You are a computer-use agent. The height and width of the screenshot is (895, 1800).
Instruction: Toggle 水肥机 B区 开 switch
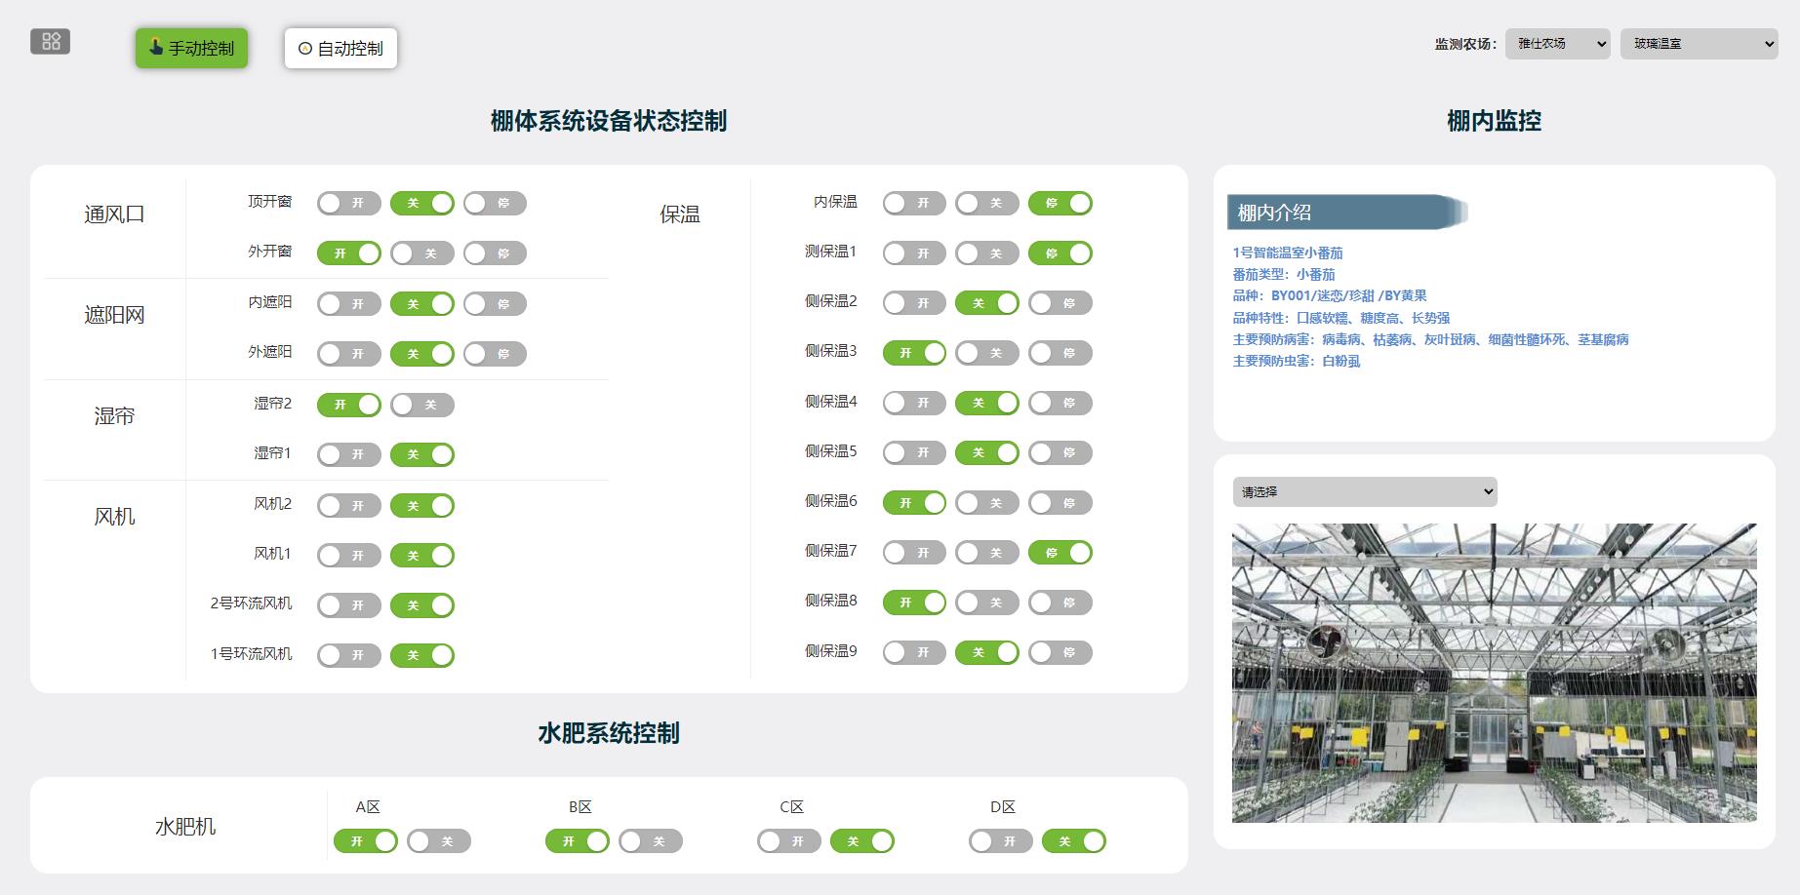(578, 841)
